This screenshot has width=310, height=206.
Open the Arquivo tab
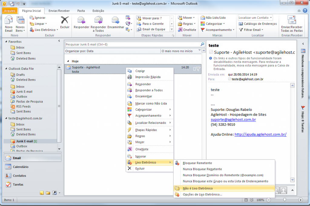click(9, 11)
